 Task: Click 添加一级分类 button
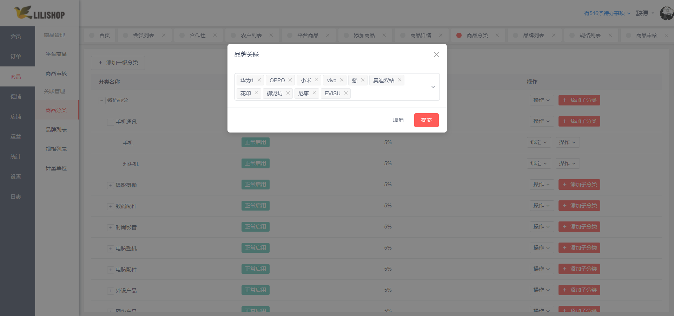(x=118, y=63)
